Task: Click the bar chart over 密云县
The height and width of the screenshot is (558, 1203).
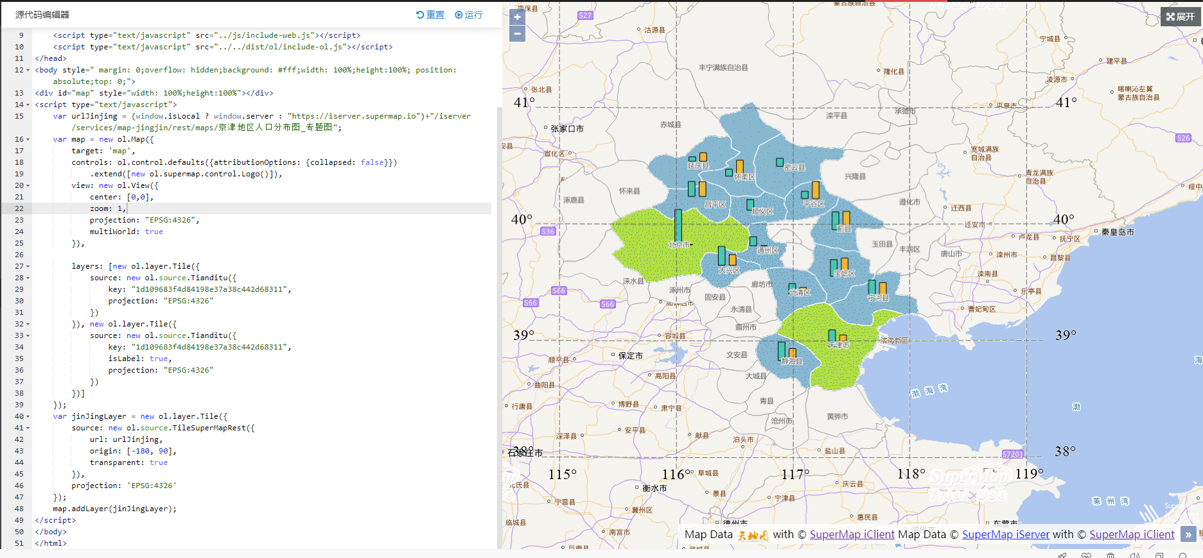Action: pyautogui.click(x=780, y=163)
